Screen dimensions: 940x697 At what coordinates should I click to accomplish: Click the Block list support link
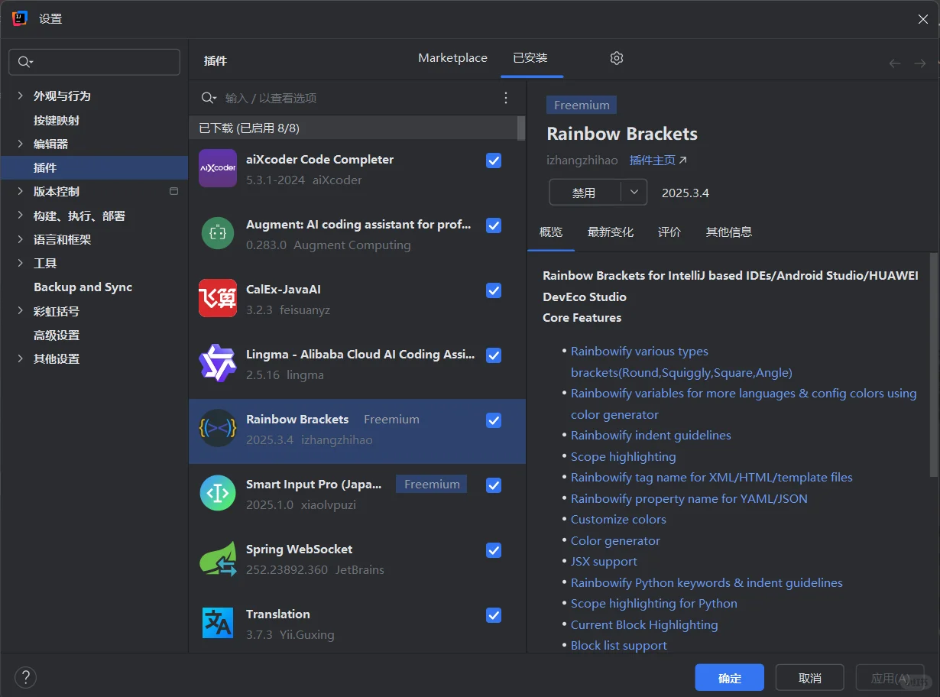point(619,646)
